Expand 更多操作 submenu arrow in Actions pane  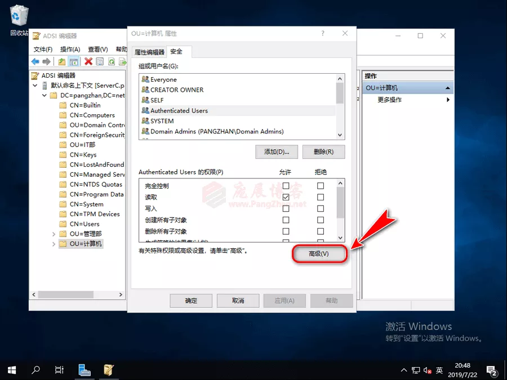pos(448,100)
